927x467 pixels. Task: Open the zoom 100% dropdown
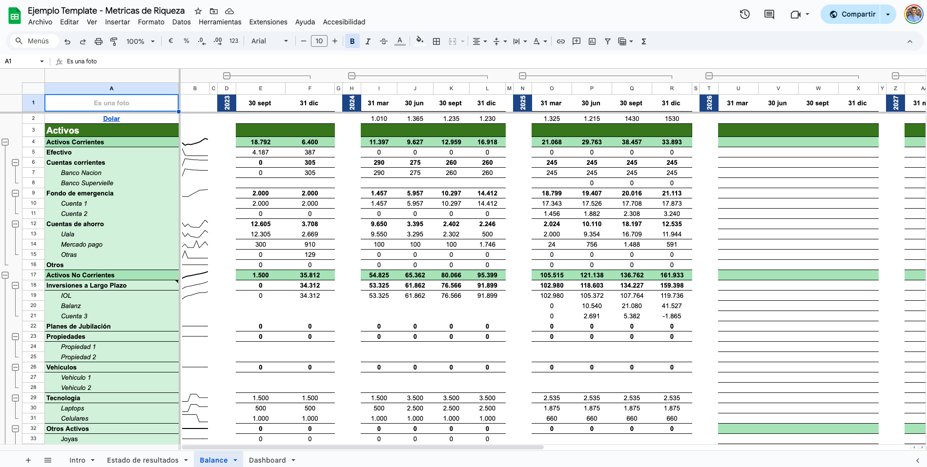coord(140,41)
